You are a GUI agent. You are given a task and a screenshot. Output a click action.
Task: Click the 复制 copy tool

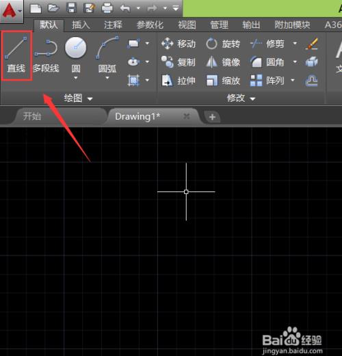point(179,62)
